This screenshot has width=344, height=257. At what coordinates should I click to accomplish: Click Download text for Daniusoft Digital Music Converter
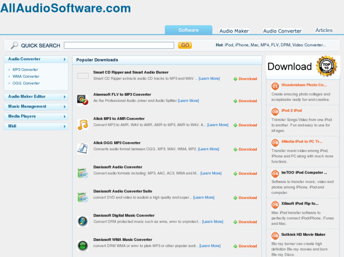pyautogui.click(x=247, y=222)
